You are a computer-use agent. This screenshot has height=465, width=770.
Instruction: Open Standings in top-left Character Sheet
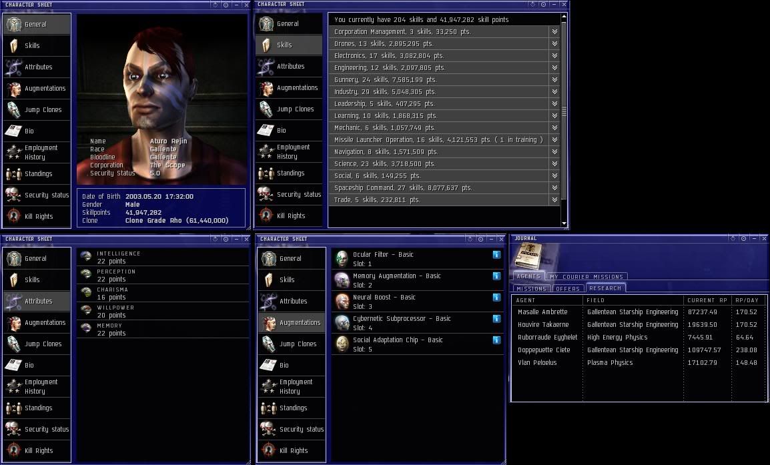point(37,174)
